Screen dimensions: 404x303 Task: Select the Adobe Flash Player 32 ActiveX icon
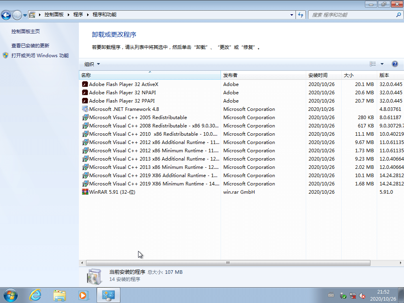(x=84, y=84)
